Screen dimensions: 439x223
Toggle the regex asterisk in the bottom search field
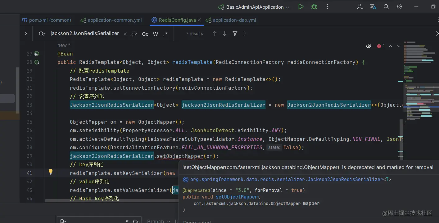[x=127, y=221]
